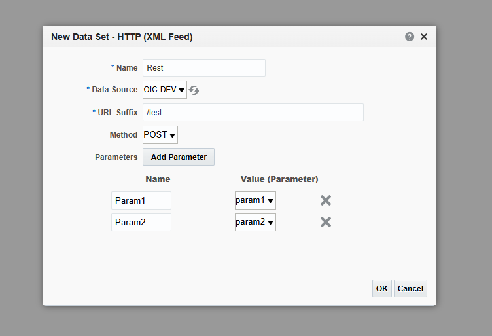Click the Value (Parameter) column header
Screen dimensions: 492x336
(x=279, y=179)
